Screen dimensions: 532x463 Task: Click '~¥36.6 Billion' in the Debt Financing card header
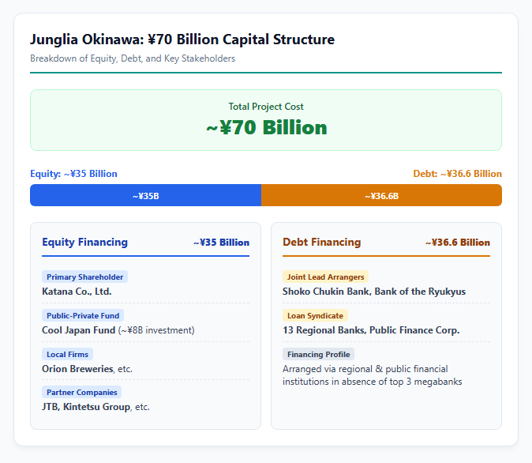458,243
